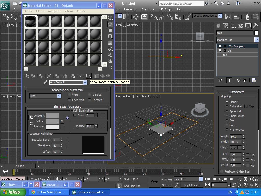Select the first material sample slot
This screenshot has height=196, width=261.
pyautogui.click(x=31, y=21)
